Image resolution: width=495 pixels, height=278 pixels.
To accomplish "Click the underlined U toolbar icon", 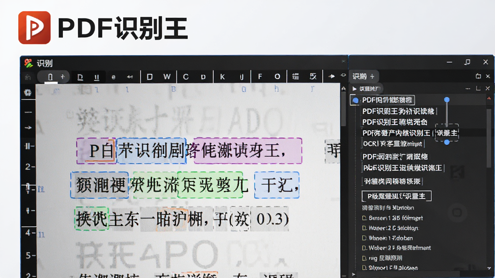I will tap(97, 77).
